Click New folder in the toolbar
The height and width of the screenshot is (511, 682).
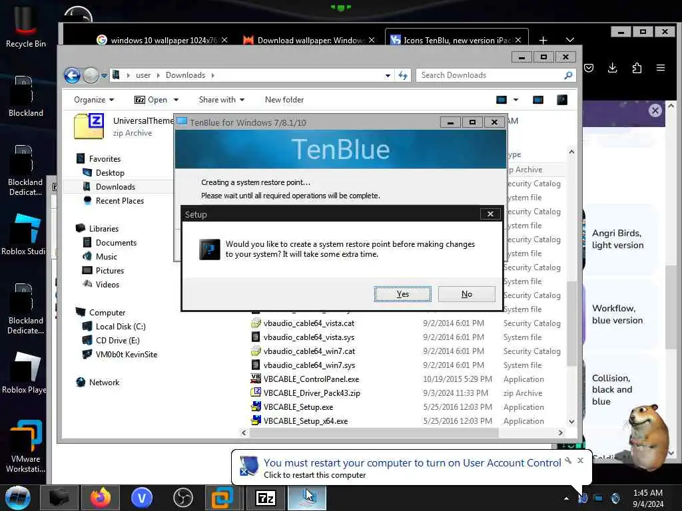point(284,100)
